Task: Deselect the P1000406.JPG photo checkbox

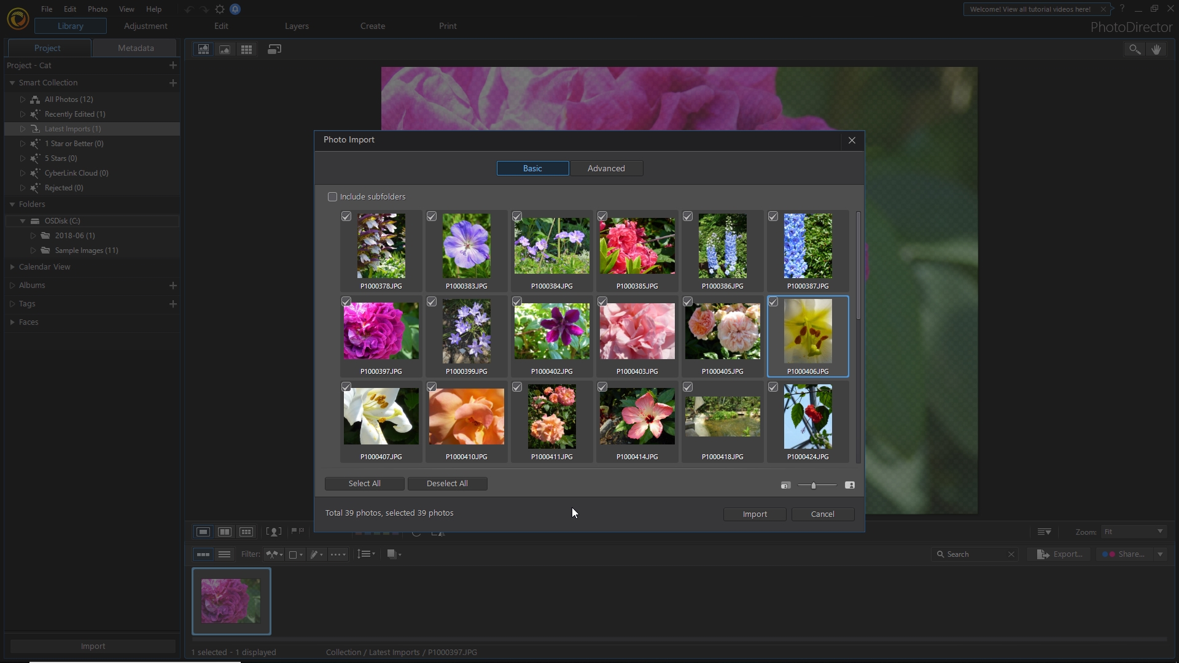Action: click(772, 302)
